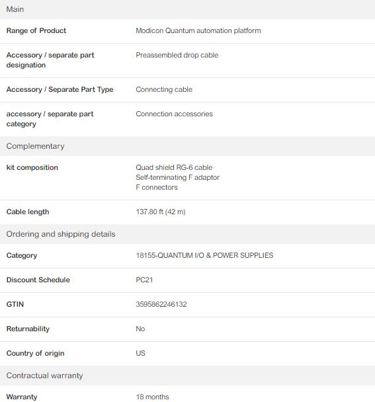The width and height of the screenshot is (375, 402).
Task: Select the Returnability value No
Action: click(140, 329)
